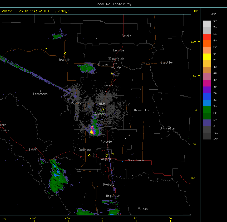Select the green 20–30 dBZ legend swatch
Image resolution: width=227 pixels, height=222 pixels.
[207, 110]
